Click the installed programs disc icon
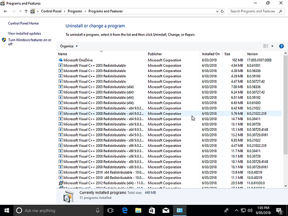This screenshot has width=288, height=216. point(68,196)
